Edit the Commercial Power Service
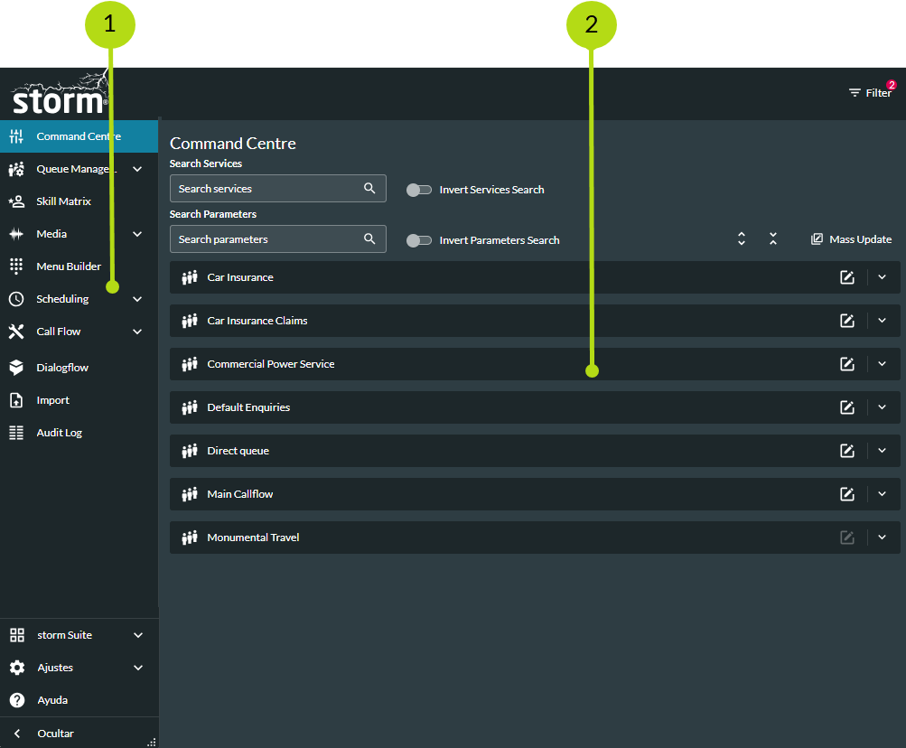 click(x=847, y=364)
